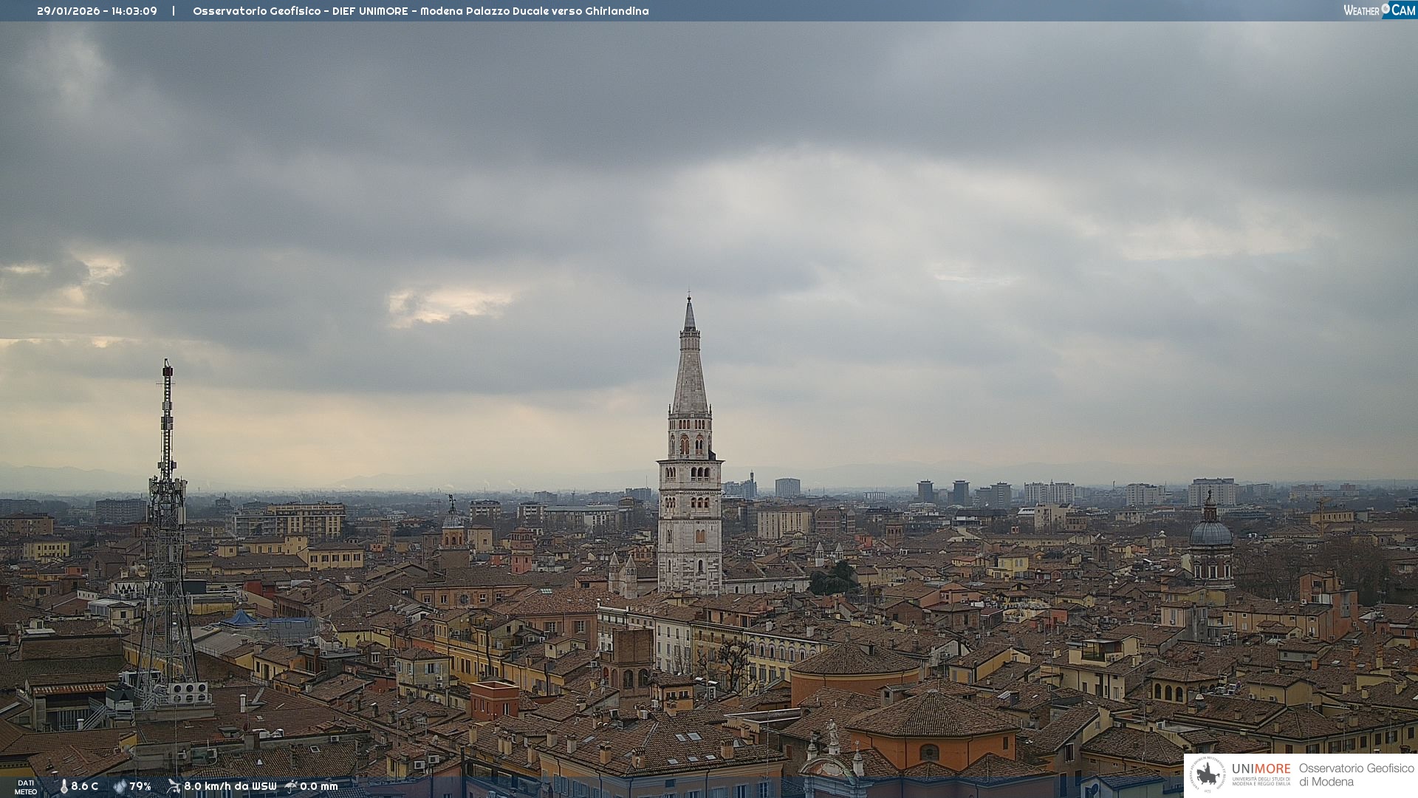Click the thermometer temperature icon

click(64, 786)
